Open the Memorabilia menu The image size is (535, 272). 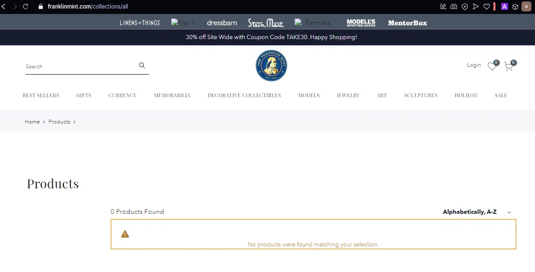click(x=172, y=95)
